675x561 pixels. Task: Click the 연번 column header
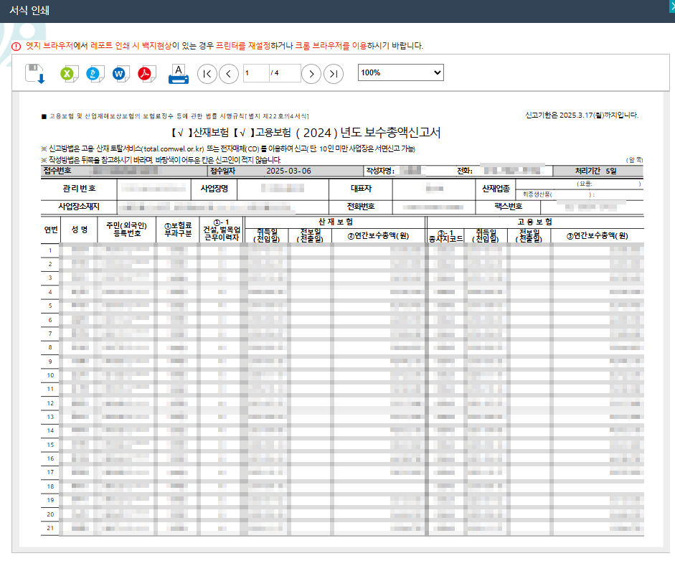pyautogui.click(x=51, y=230)
